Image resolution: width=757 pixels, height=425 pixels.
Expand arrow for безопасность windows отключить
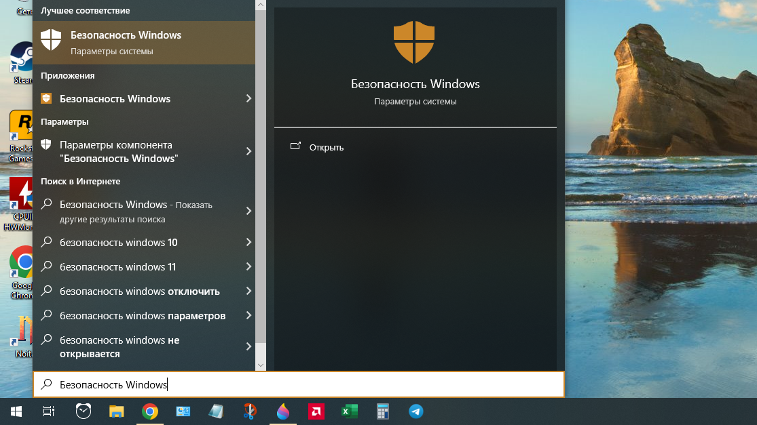pos(248,291)
